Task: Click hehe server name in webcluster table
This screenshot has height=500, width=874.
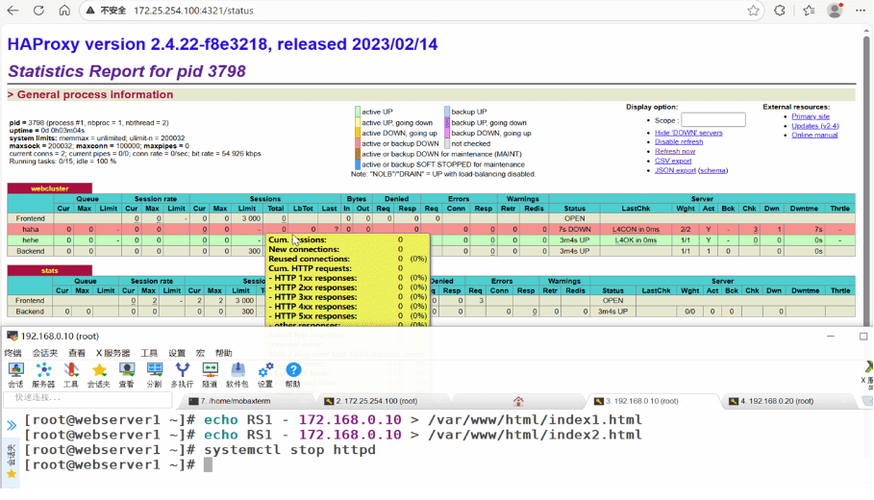Action: (31, 240)
